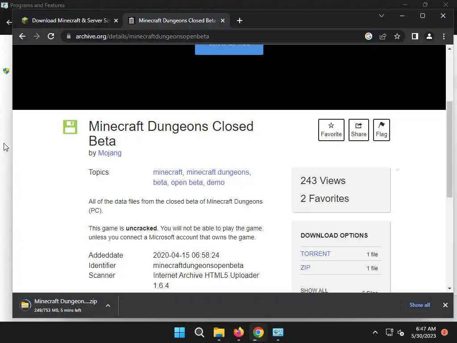Viewport: 457px width, 343px height.
Task: Launch Firefox from the taskbar
Action: pyautogui.click(x=239, y=332)
